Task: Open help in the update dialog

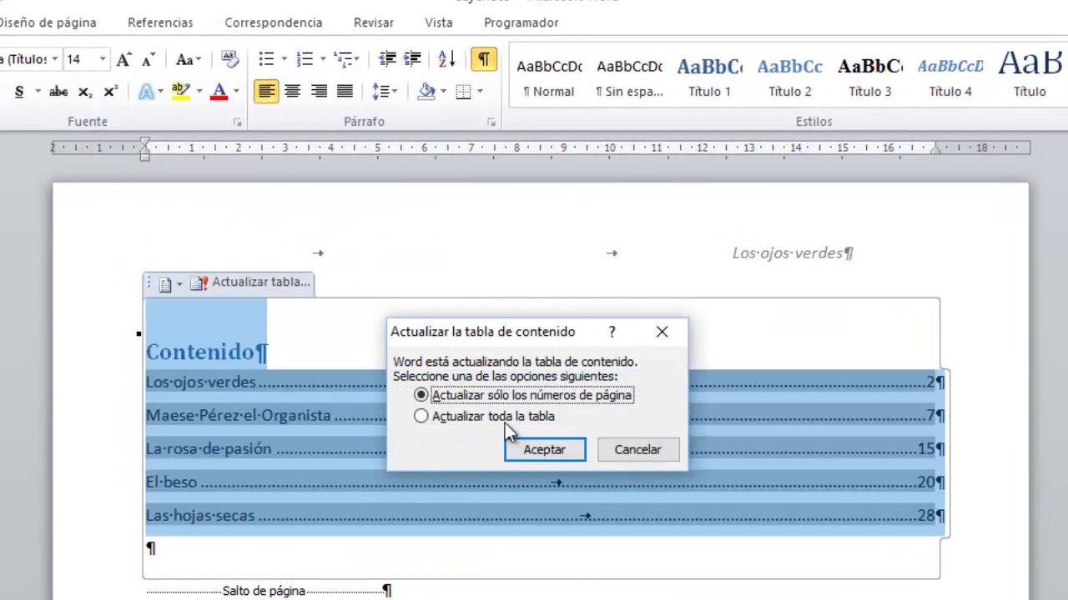Action: click(x=612, y=332)
